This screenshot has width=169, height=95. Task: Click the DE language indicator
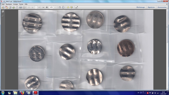pyautogui.click(x=138, y=93)
